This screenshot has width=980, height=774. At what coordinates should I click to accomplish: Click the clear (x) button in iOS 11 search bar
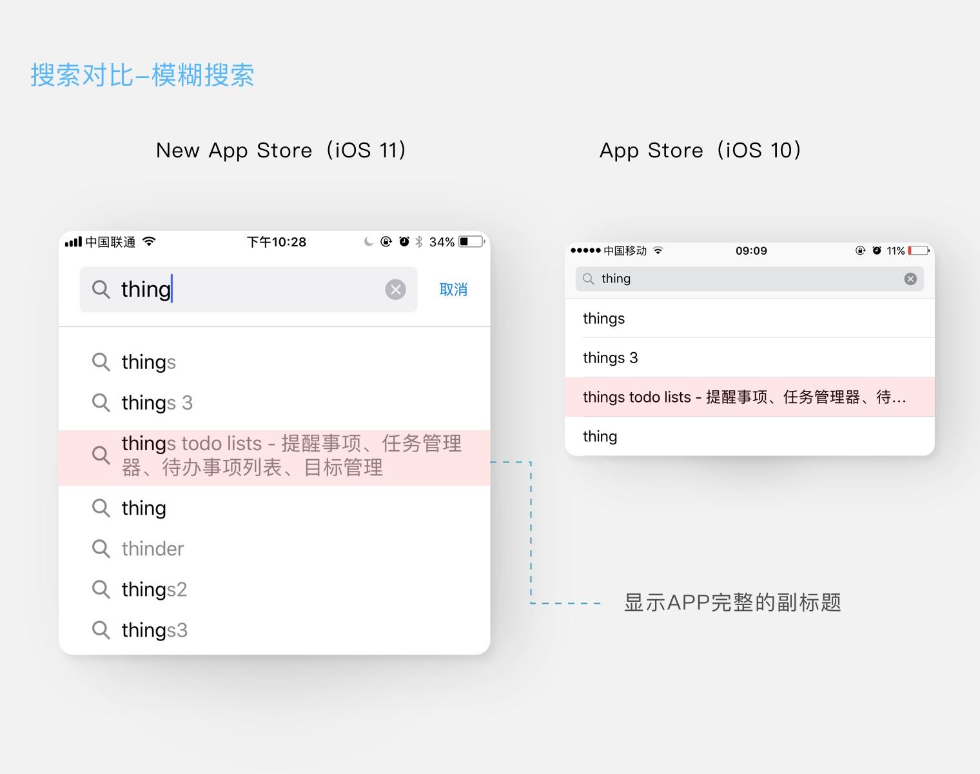pos(396,290)
